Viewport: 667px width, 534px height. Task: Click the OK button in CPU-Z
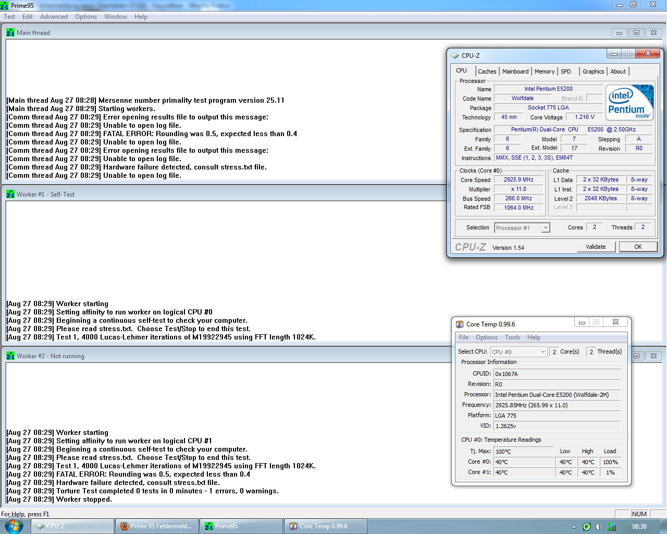(638, 247)
